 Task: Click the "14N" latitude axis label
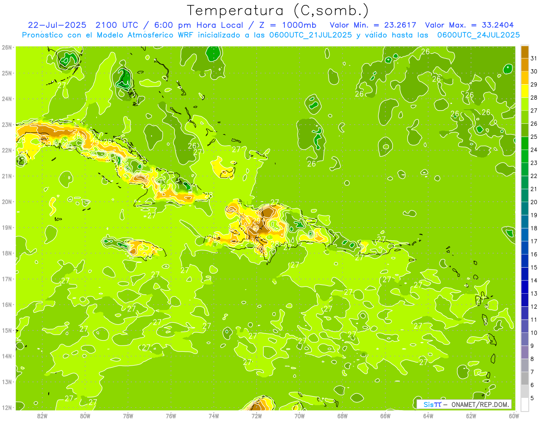coord(7,356)
